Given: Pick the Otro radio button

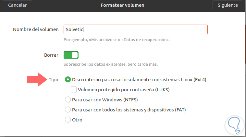Looking at the screenshot, I should tap(68, 120).
